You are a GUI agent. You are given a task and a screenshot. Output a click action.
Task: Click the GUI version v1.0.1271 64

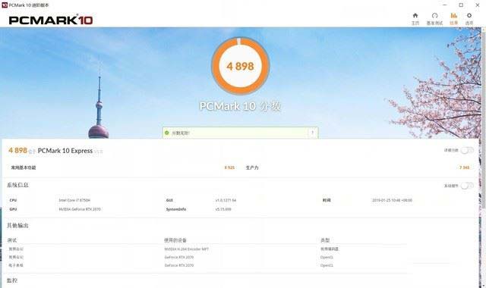coord(226,200)
